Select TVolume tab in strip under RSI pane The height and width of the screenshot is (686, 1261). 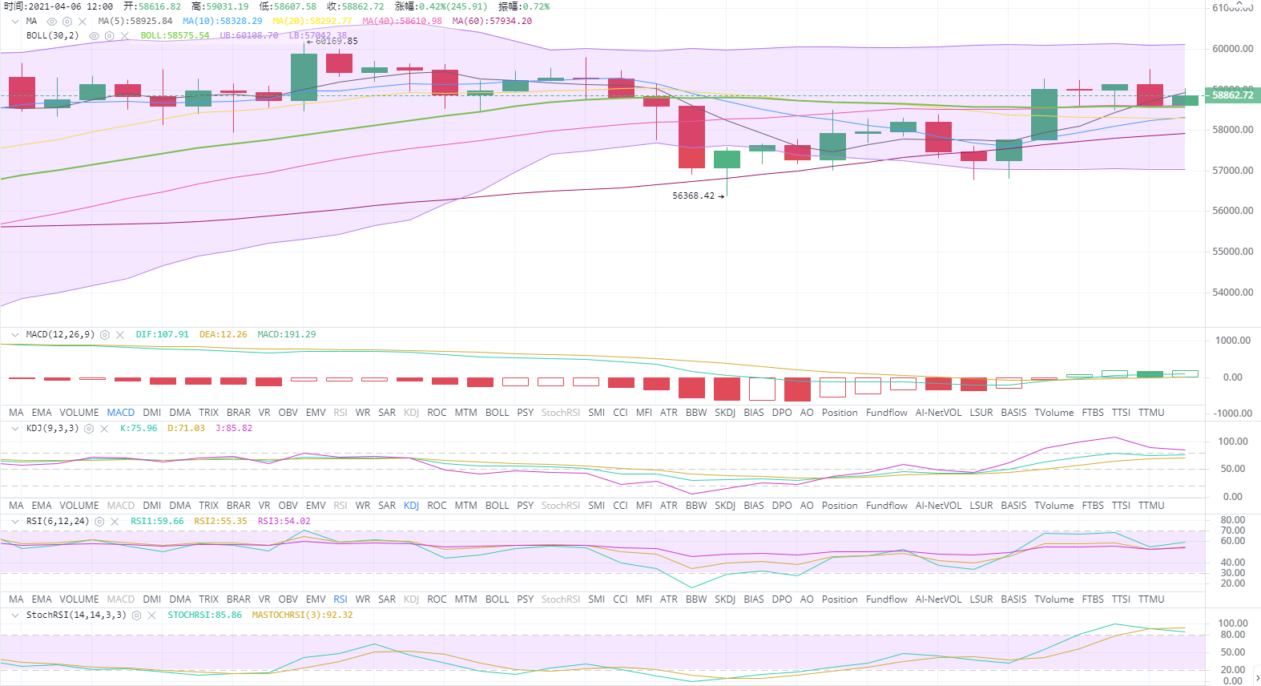pyautogui.click(x=1054, y=599)
